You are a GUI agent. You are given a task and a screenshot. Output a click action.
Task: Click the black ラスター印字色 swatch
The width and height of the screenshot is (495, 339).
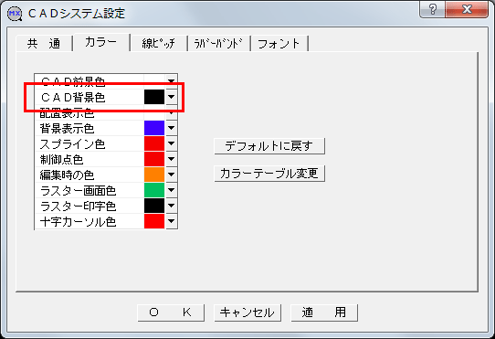point(154,206)
